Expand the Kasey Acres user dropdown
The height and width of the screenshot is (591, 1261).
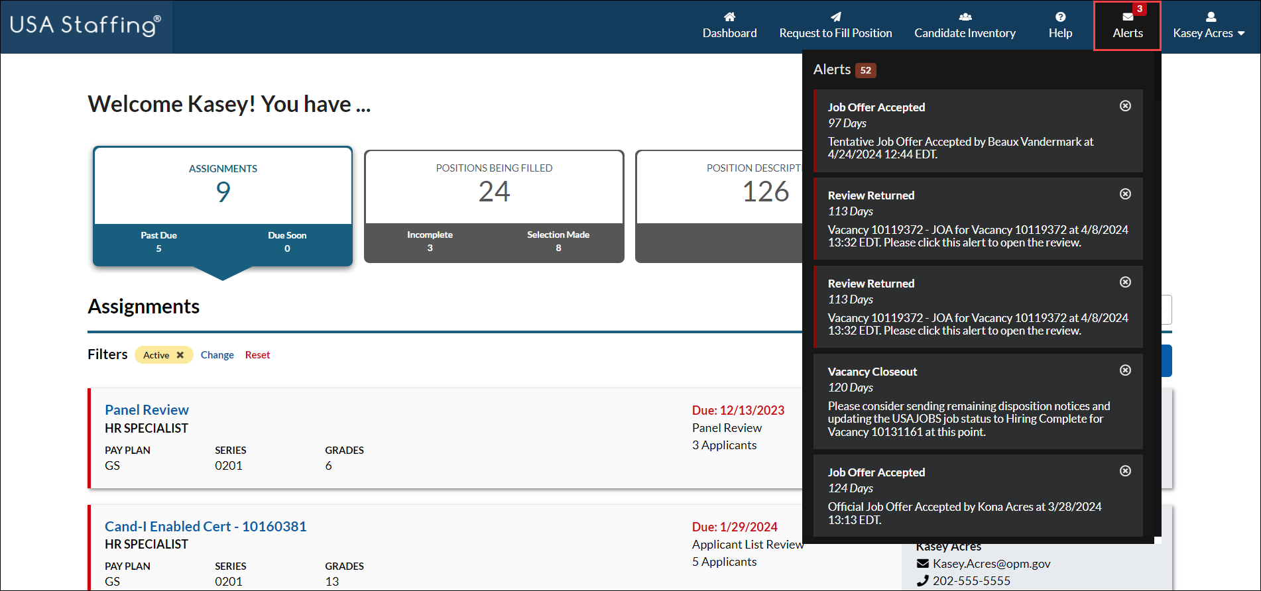click(1209, 26)
